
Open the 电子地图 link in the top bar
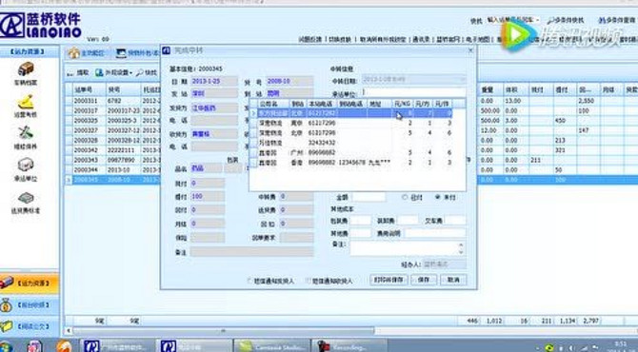[x=477, y=39]
